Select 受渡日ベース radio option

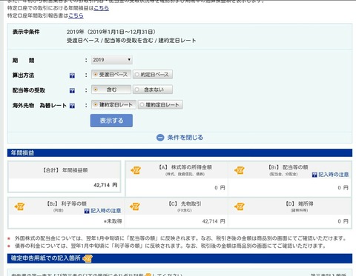tap(111, 75)
